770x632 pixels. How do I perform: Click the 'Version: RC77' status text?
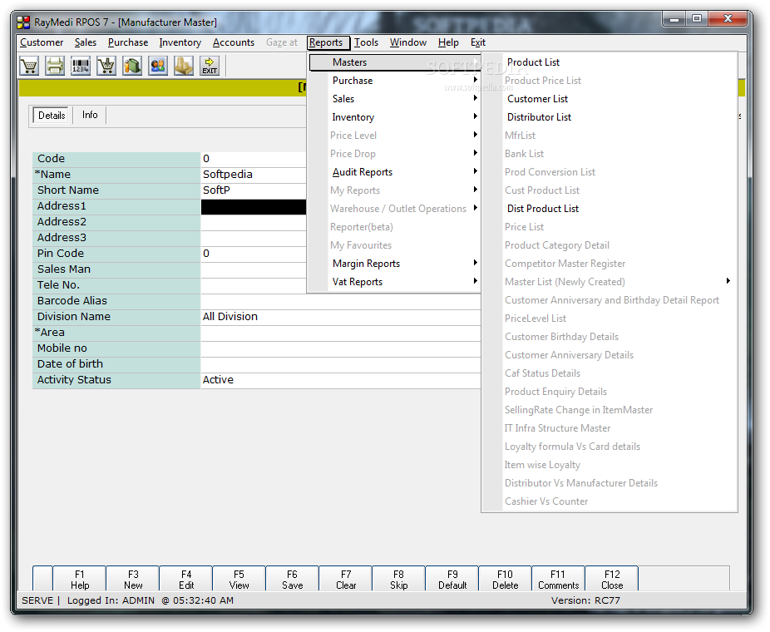click(585, 600)
